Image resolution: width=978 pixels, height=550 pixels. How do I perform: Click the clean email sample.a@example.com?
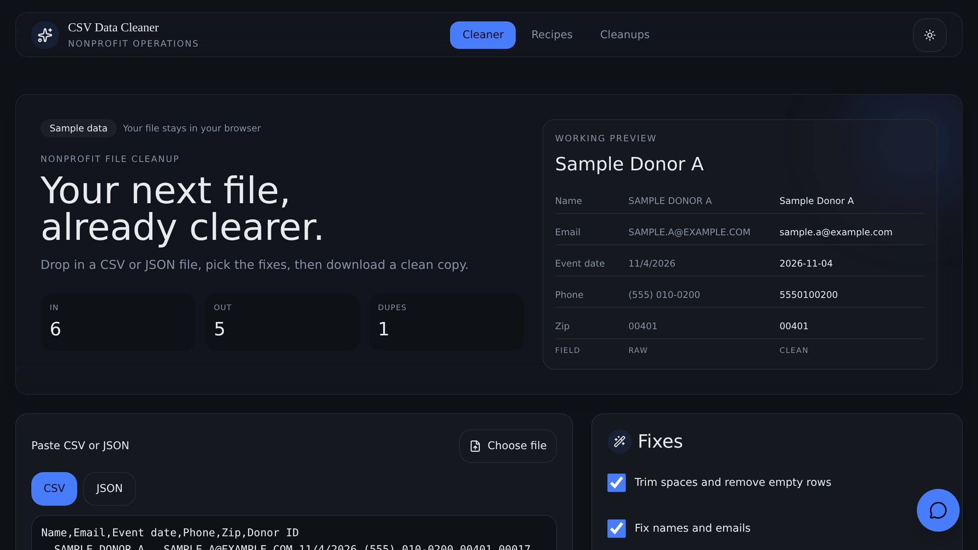(836, 232)
